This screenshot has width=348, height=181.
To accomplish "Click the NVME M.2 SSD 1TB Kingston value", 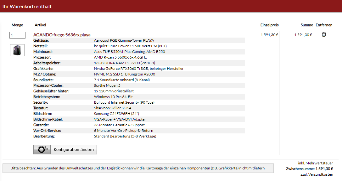I will coord(125,74).
